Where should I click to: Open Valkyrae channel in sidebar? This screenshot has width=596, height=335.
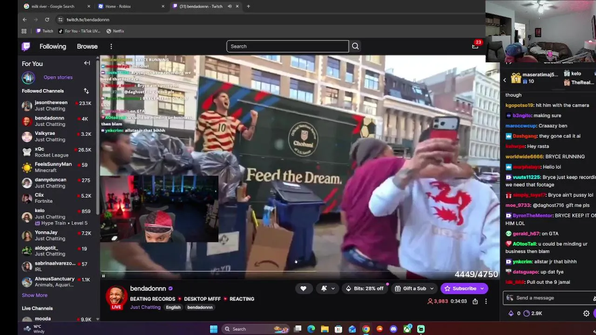[x=57, y=136]
